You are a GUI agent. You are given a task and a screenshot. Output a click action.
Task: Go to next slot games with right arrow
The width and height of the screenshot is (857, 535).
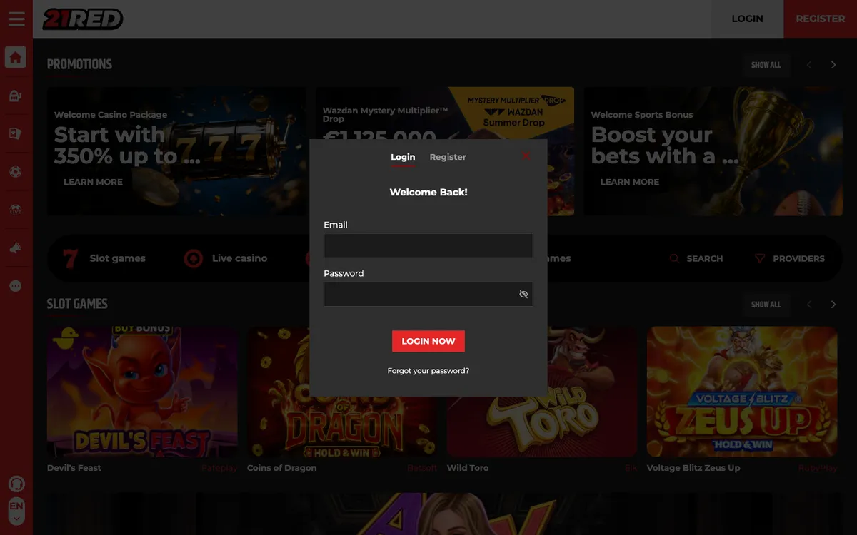[833, 305]
